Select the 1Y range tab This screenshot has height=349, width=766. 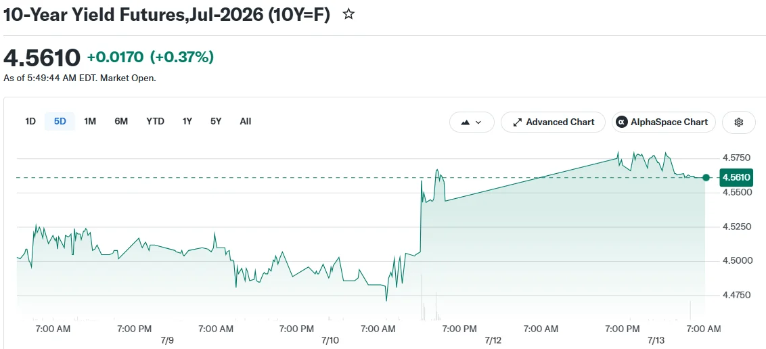point(187,122)
